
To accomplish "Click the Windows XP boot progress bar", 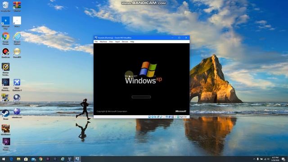I will click(x=141, y=97).
